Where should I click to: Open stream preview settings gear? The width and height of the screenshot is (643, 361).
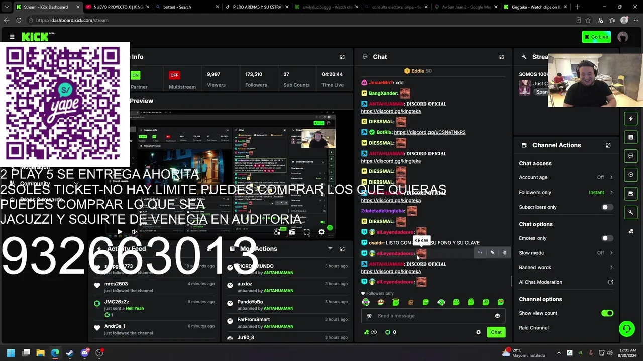(x=321, y=232)
